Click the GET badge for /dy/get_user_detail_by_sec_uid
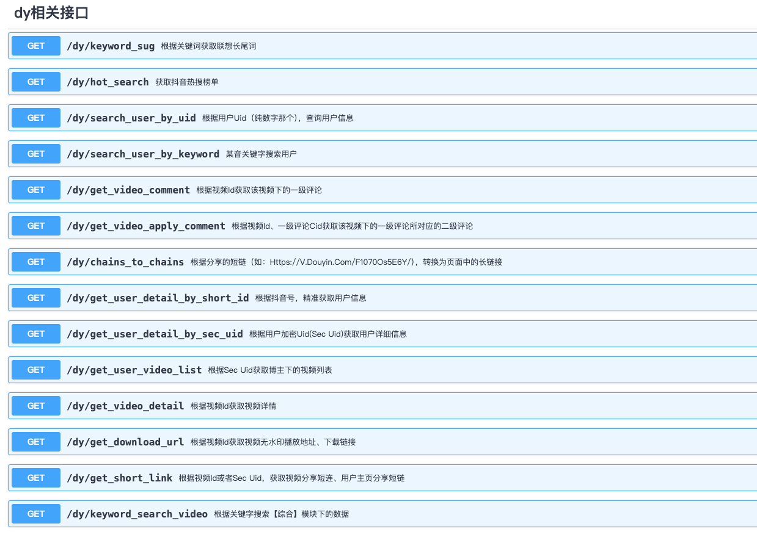757x540 pixels. point(36,334)
